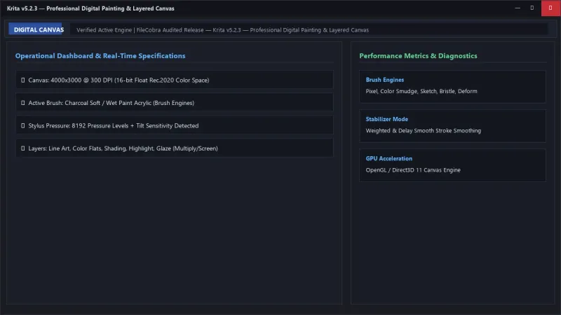The height and width of the screenshot is (315, 561).
Task: Click the DIGITAL CANVAS badge
Action: pyautogui.click(x=36, y=29)
